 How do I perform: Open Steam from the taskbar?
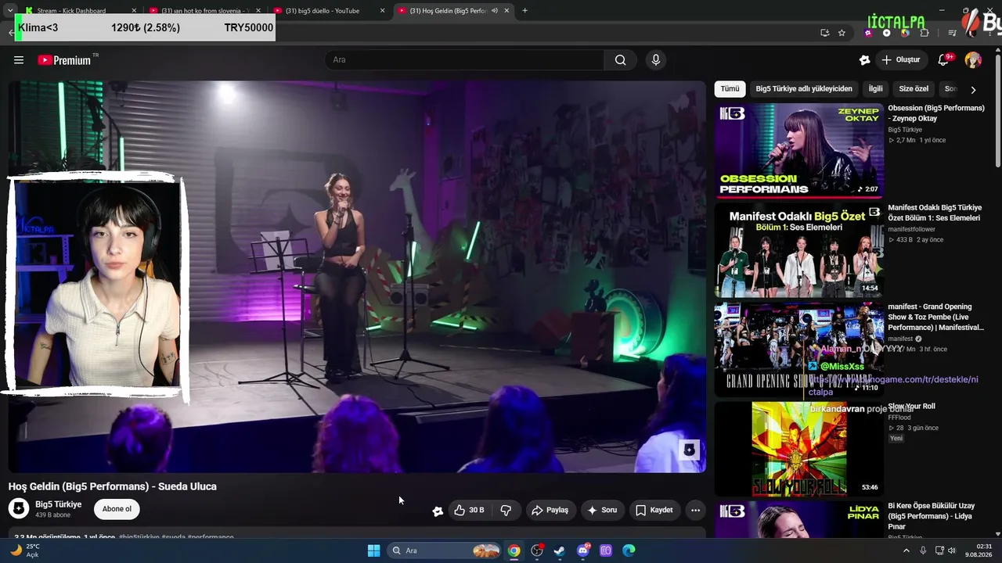tap(560, 550)
